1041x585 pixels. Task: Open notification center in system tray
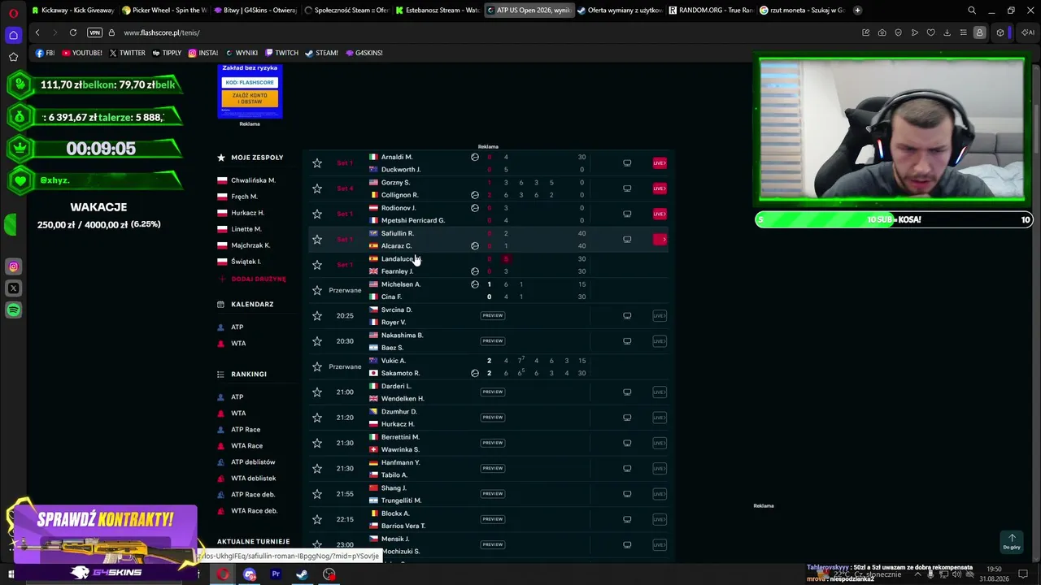(1023, 574)
